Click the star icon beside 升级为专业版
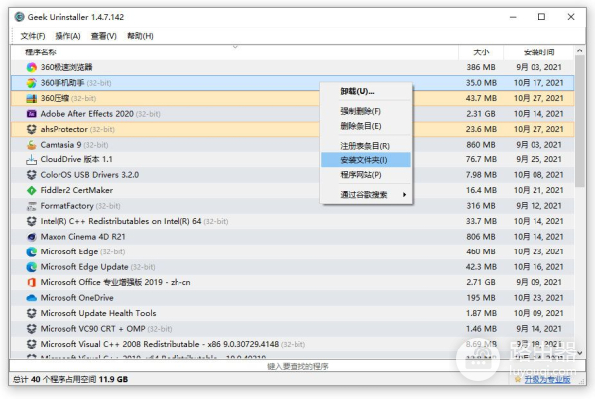This screenshot has height=399, width=595. click(518, 379)
